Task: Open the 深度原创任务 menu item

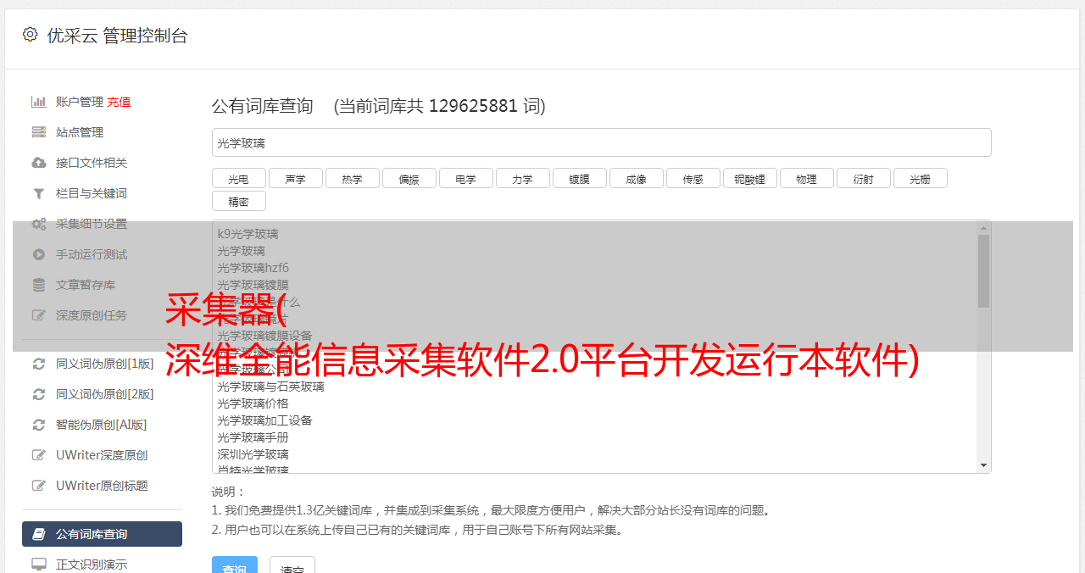Action: tap(92, 315)
